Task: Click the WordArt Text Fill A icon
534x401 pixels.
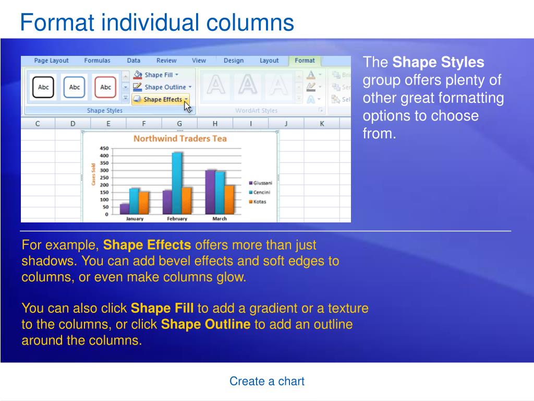Action: [311, 75]
